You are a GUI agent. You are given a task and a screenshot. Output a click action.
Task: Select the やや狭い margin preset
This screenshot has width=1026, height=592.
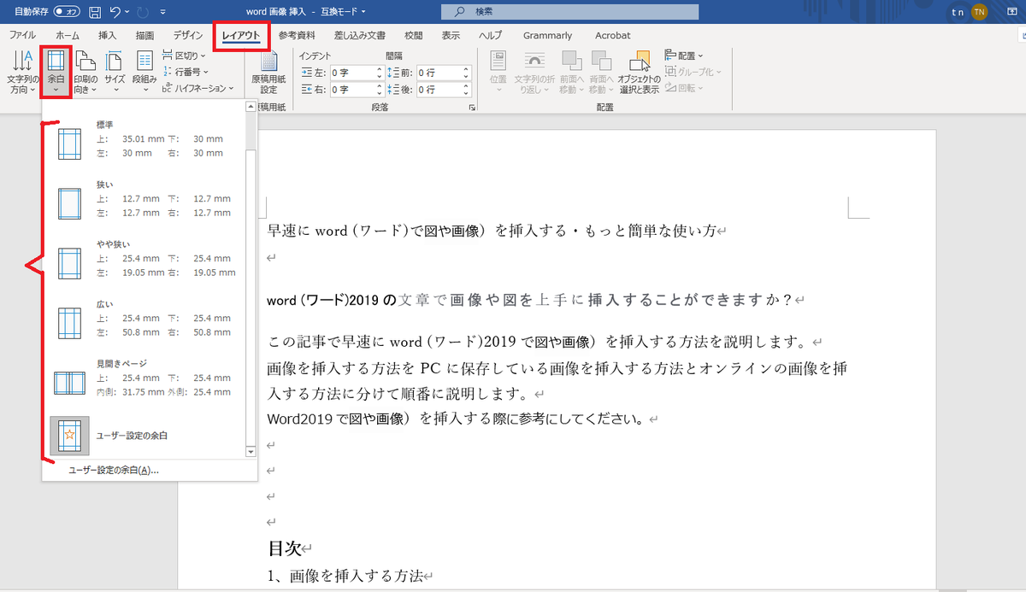pyautogui.click(x=145, y=259)
